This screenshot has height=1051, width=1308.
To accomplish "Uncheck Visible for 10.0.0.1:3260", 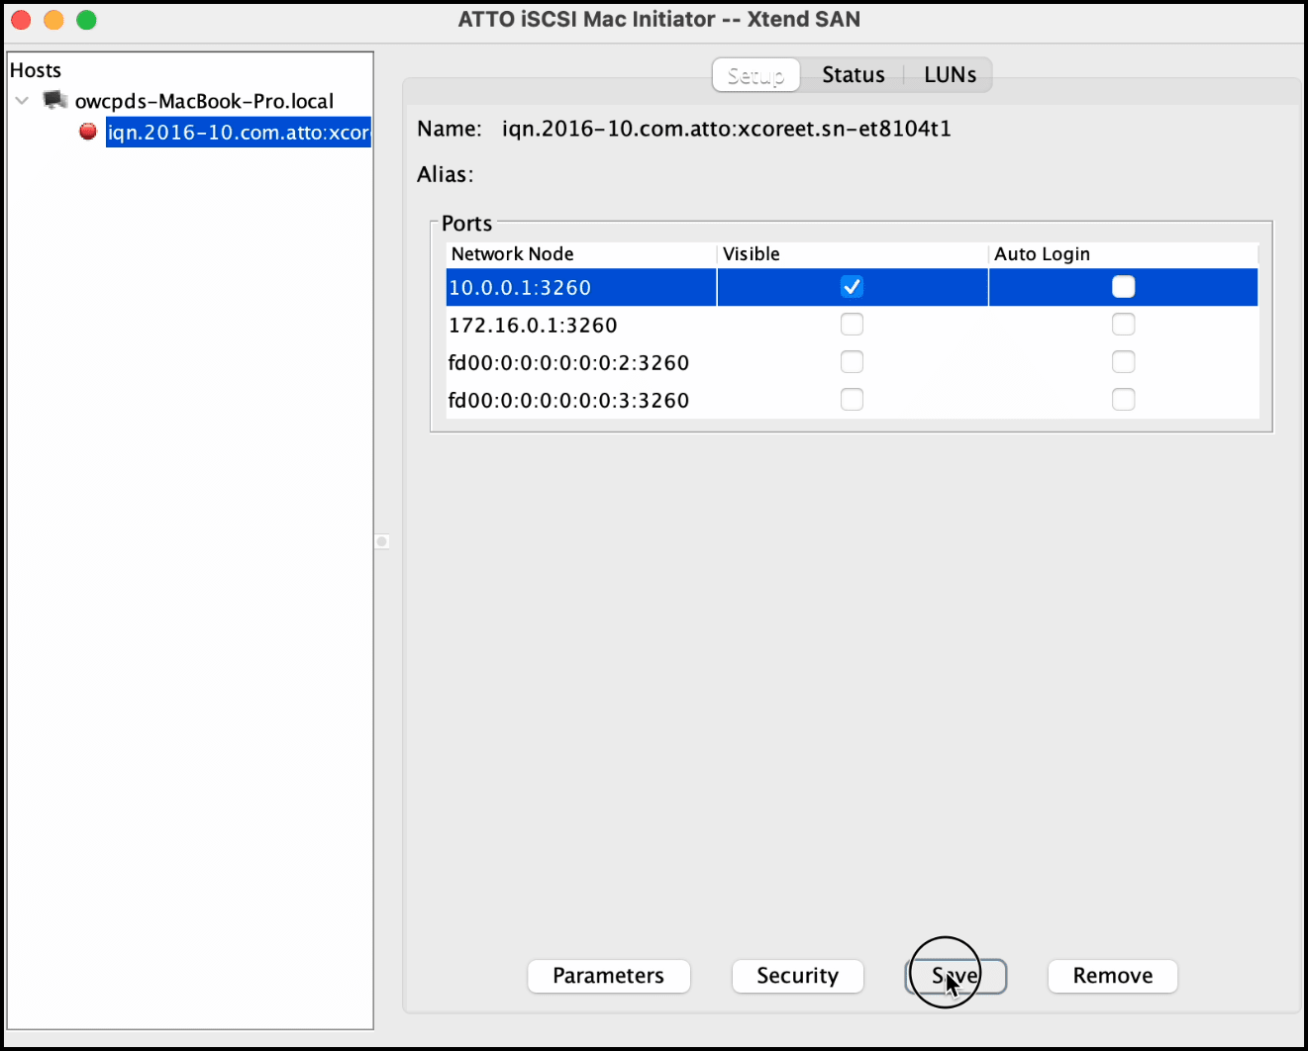I will pyautogui.click(x=852, y=287).
